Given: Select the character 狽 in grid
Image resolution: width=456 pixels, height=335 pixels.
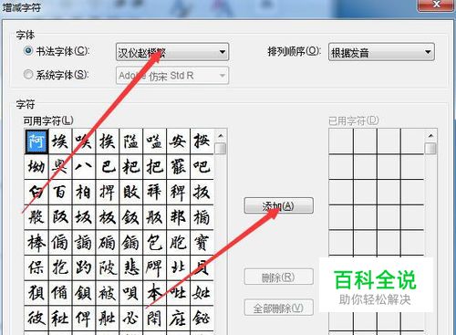Looking at the screenshot, I should [x=36, y=293].
